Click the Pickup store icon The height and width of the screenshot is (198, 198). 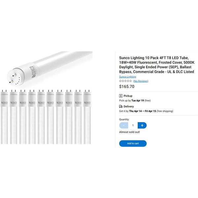[x=121, y=96]
